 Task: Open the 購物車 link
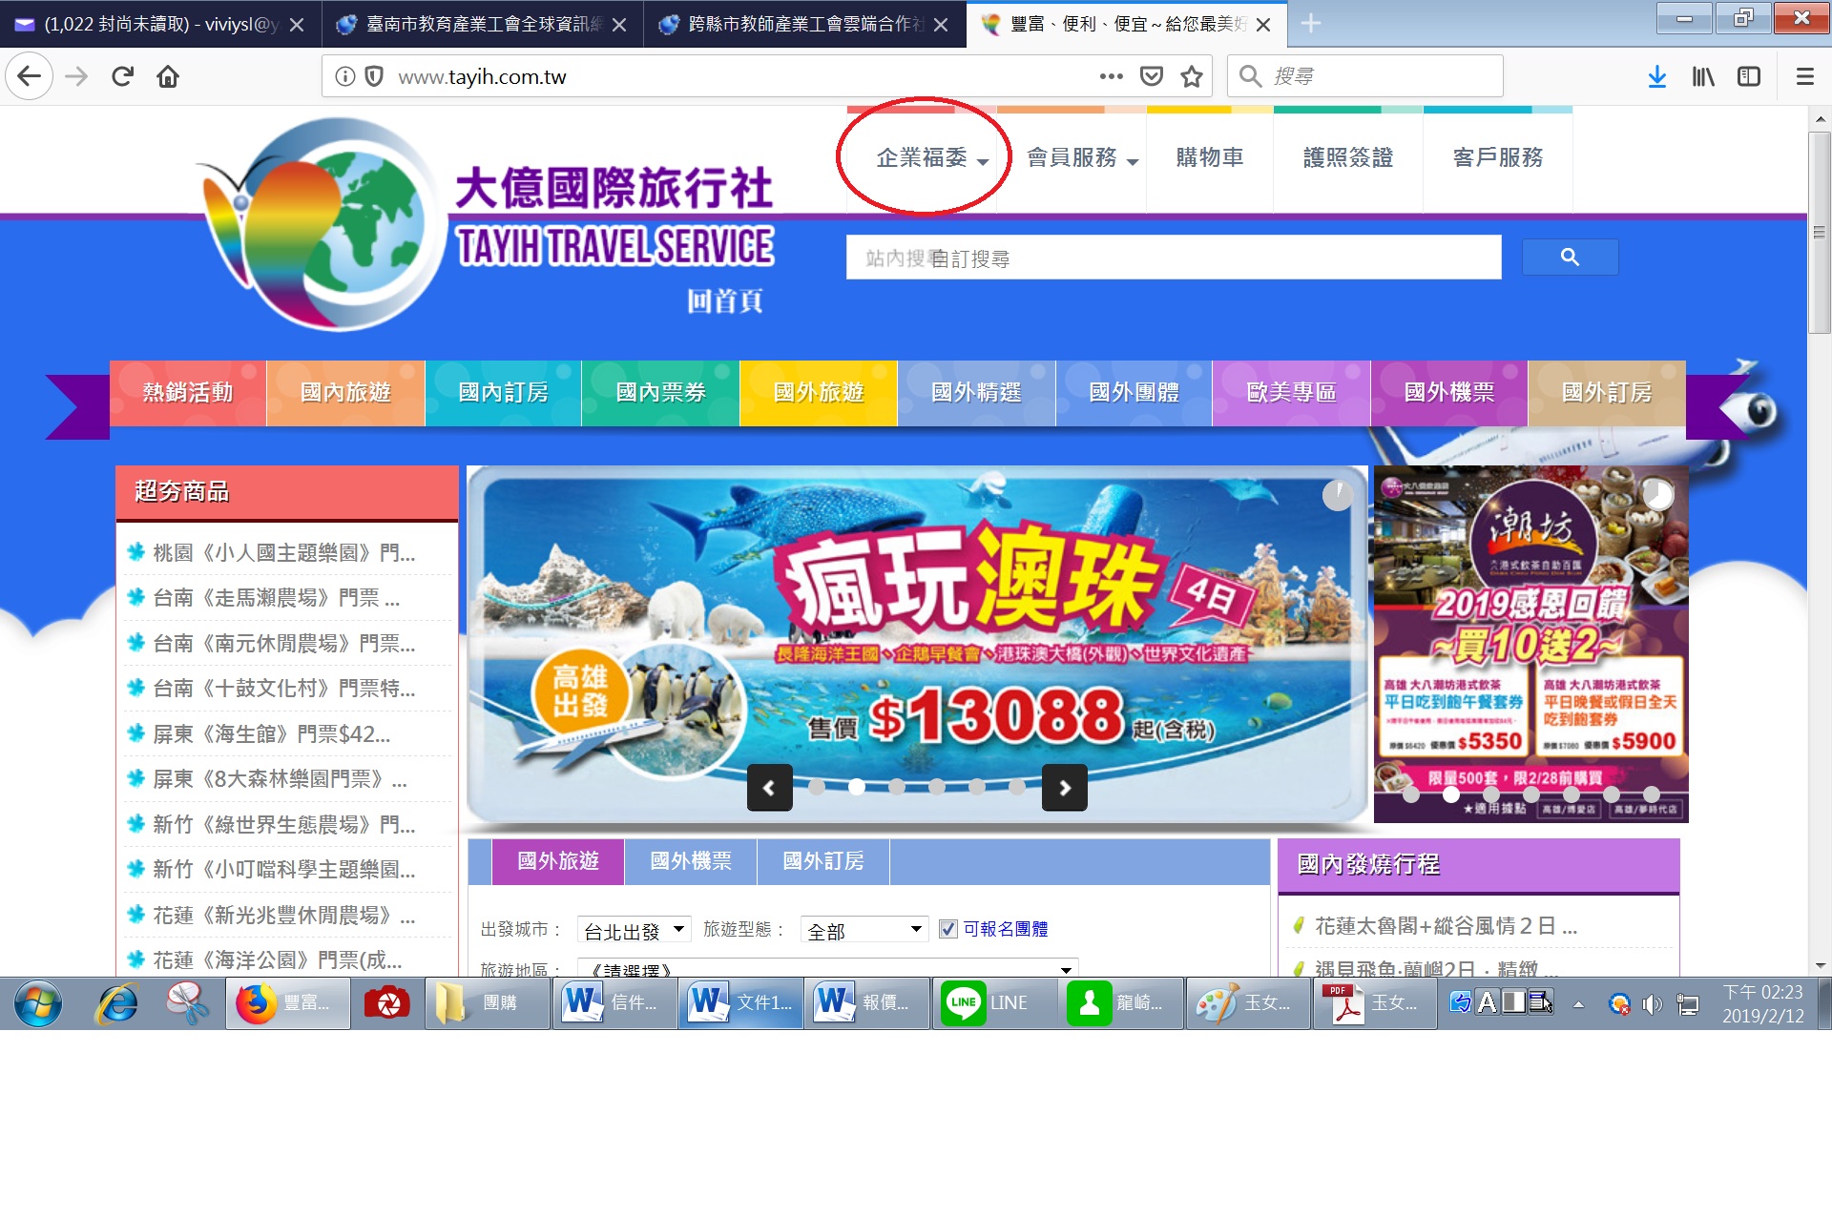coord(1210,157)
